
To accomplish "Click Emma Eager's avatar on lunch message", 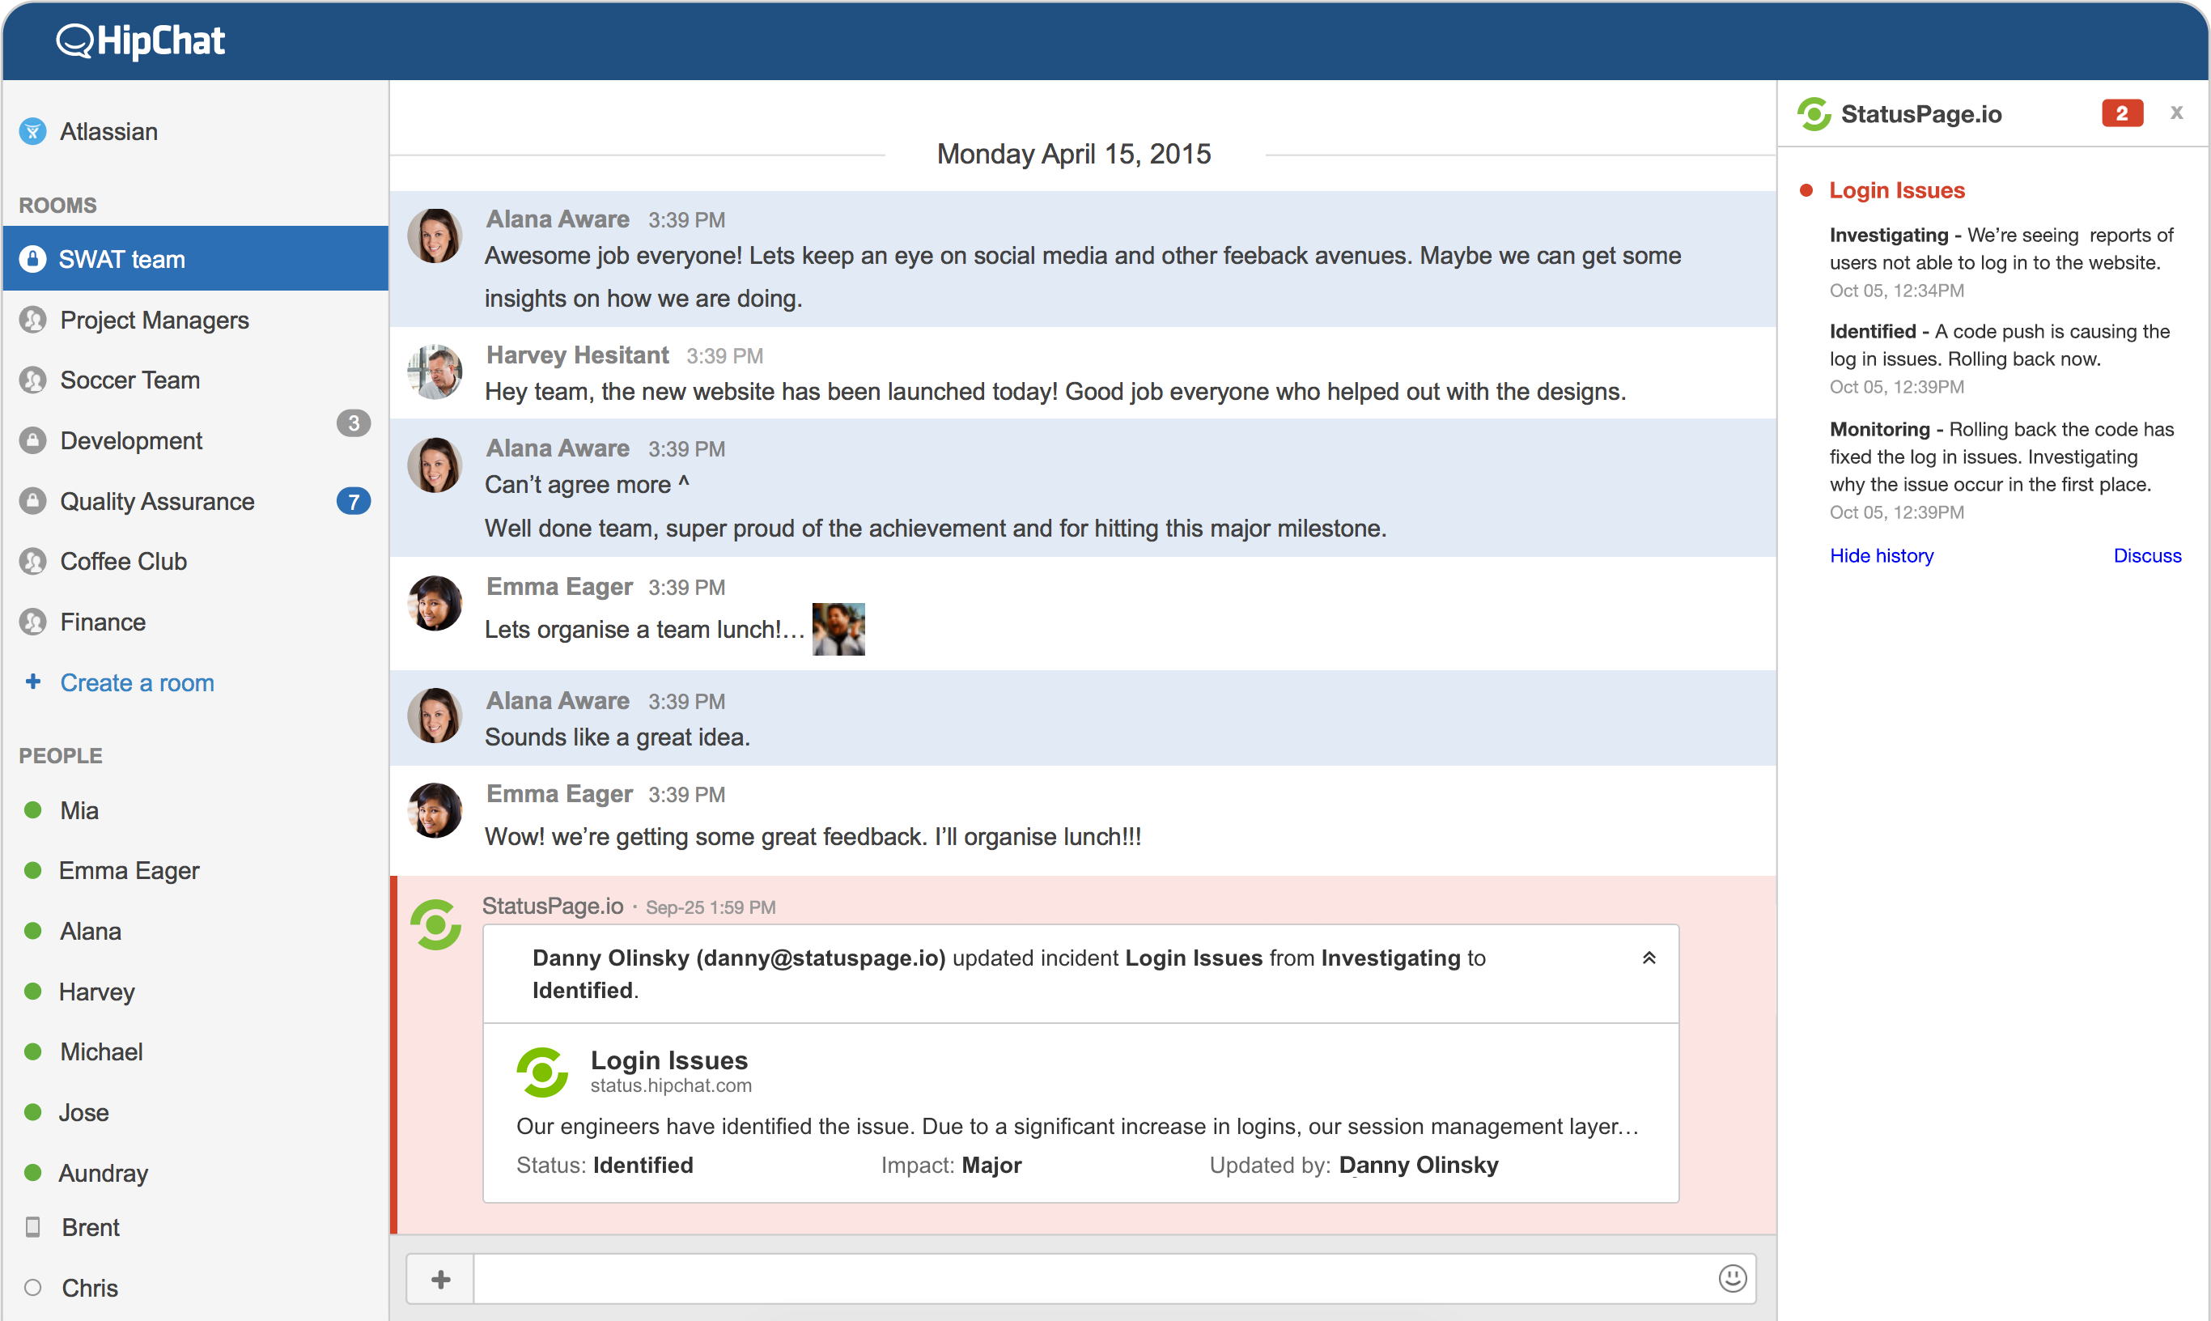I will point(435,603).
